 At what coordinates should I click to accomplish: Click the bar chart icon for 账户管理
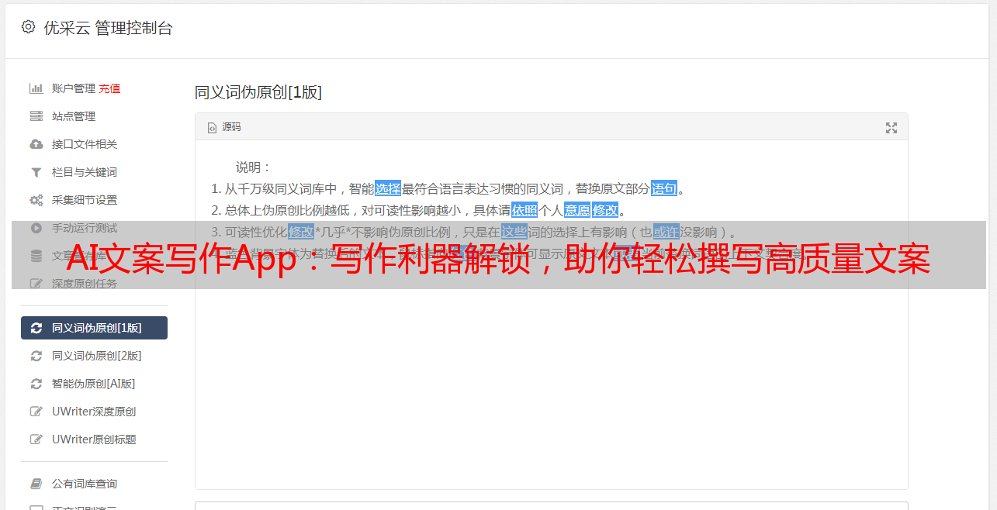(36, 88)
